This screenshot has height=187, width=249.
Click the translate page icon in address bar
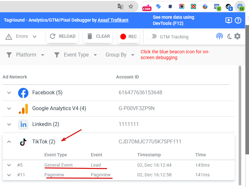(120, 6)
